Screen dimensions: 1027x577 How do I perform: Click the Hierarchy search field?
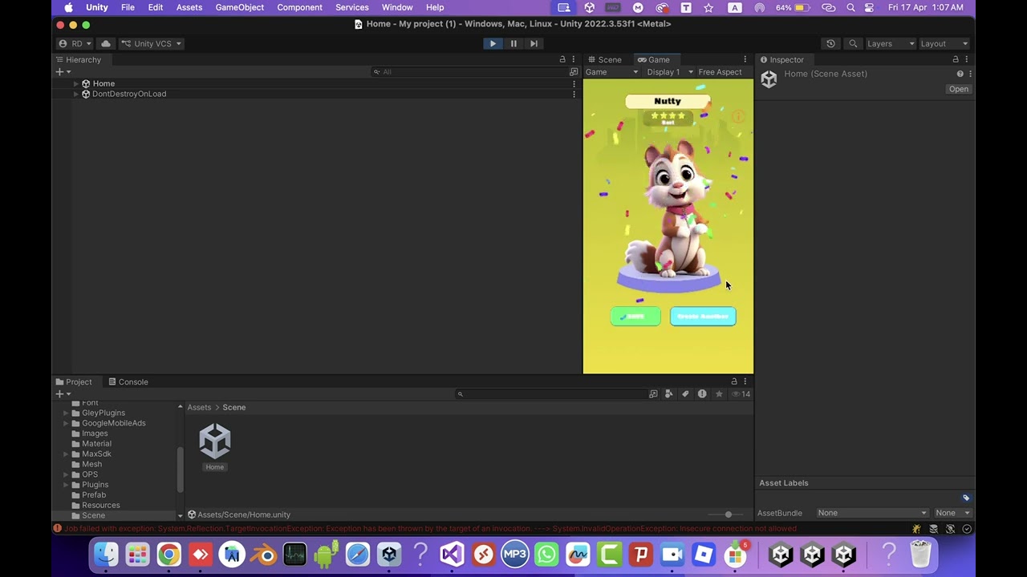tap(469, 72)
